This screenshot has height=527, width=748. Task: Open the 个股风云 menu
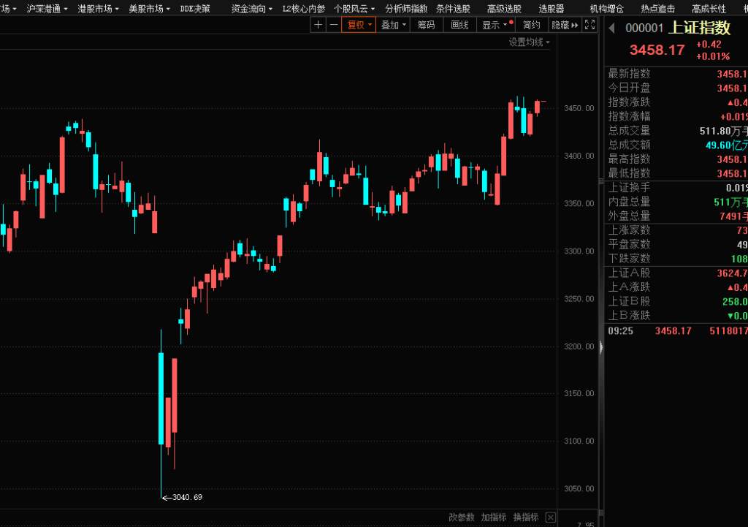pos(354,9)
